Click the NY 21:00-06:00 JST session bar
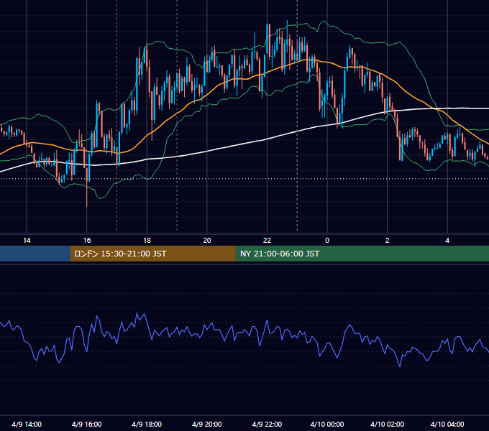489x431 pixels. (362, 254)
